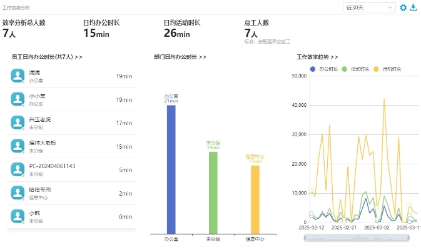Click the avatar icon for PC-202404061143
Screen dimensions: 421x250
click(18, 169)
